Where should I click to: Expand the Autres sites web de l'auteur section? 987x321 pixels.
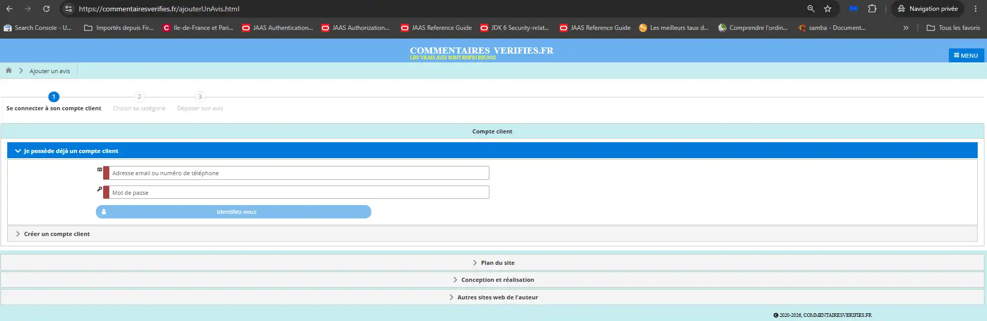(492, 297)
